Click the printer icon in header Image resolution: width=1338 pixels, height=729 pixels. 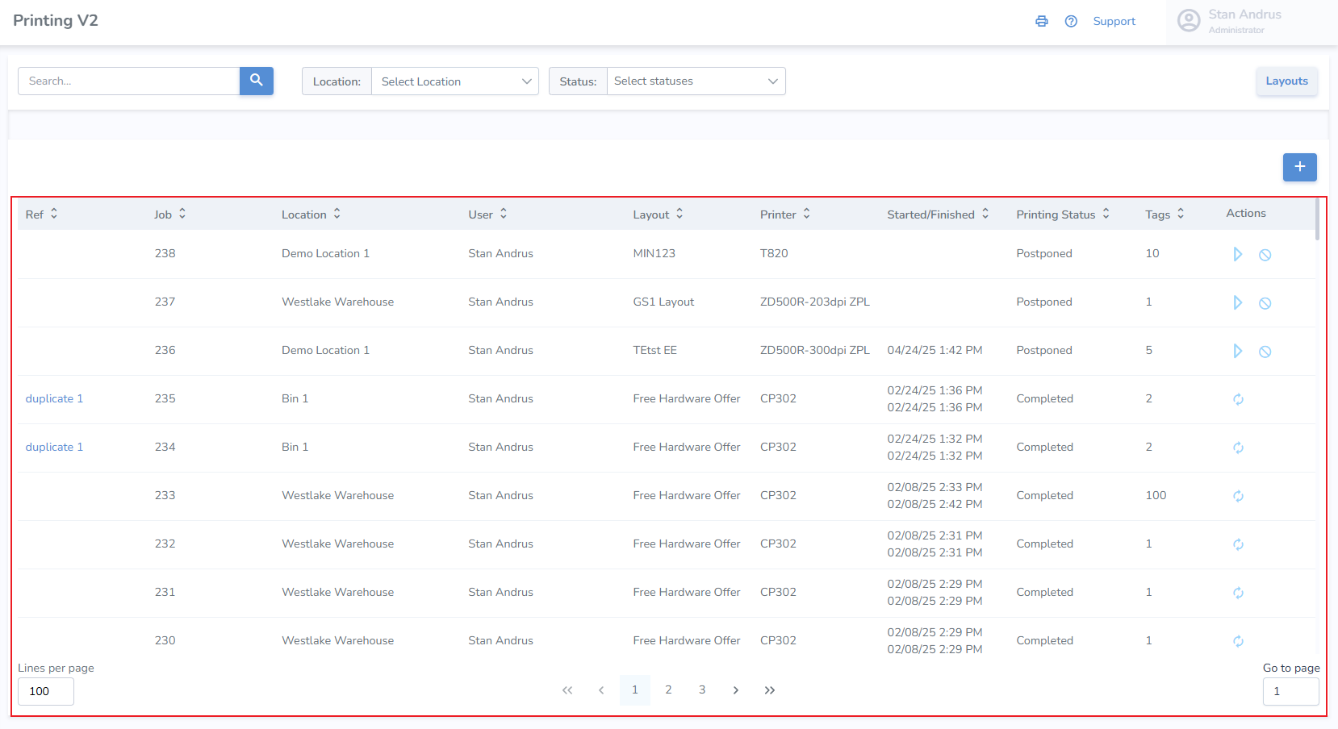point(1042,22)
